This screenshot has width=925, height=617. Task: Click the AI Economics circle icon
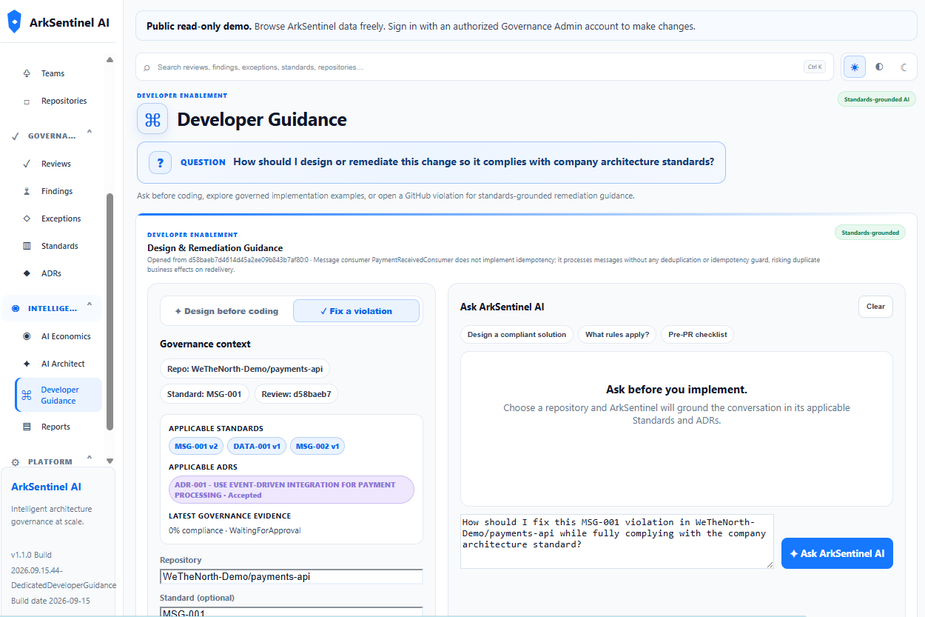pyautogui.click(x=27, y=336)
